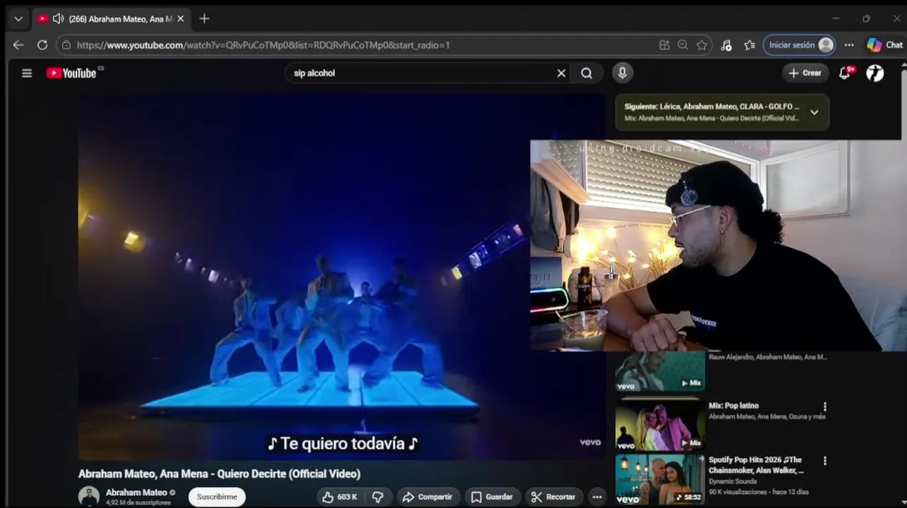This screenshot has width=907, height=508.
Task: Search by voice microphone button
Action: pyautogui.click(x=622, y=73)
